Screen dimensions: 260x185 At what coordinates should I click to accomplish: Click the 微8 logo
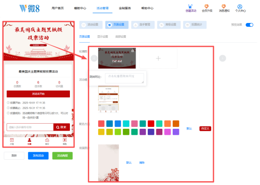30,8
